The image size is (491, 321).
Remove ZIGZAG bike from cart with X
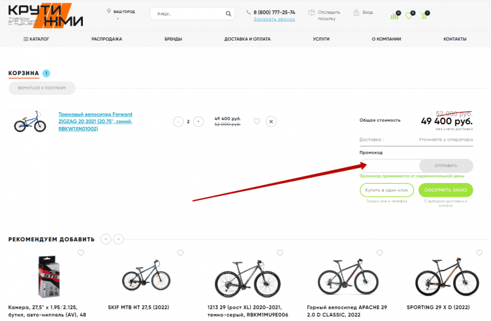pos(271,121)
